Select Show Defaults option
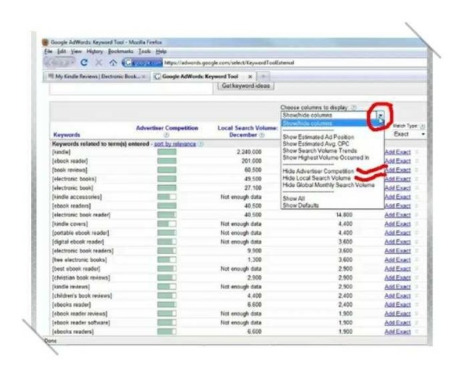 point(301,205)
